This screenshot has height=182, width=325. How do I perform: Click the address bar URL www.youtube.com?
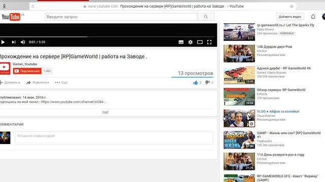(103, 7)
